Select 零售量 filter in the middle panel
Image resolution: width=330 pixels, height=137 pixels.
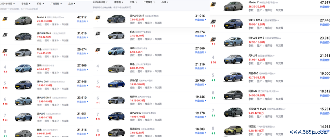coord(119,2)
